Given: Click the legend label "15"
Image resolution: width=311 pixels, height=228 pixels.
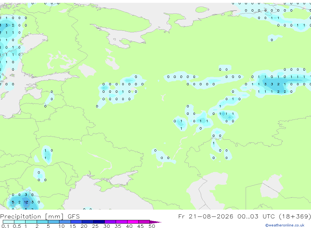Looking at the screenshot, I should click(x=72, y=226).
